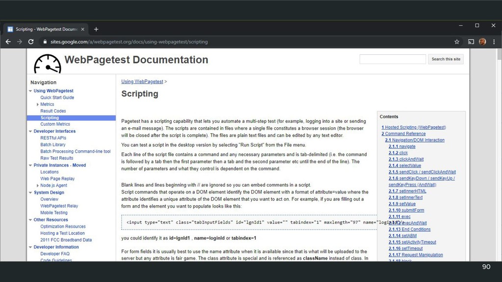The width and height of the screenshot is (502, 282).
Task: Jump to 2.1.3 clickAndWait
Action: (406, 159)
